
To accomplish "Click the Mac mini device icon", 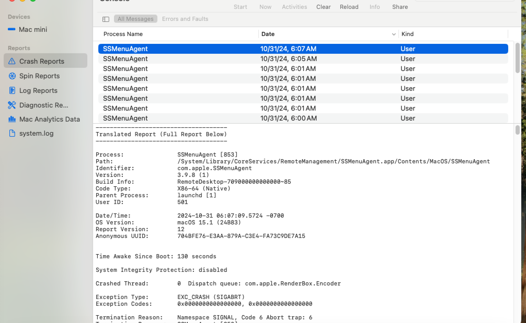I will (x=12, y=29).
